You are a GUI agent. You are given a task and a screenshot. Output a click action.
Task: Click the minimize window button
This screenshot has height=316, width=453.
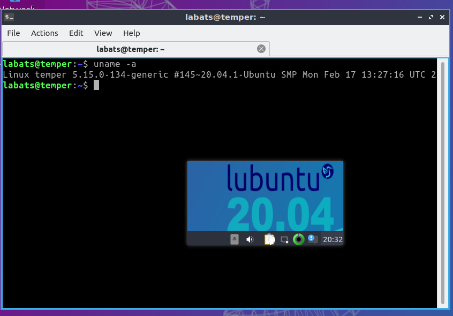419,17
